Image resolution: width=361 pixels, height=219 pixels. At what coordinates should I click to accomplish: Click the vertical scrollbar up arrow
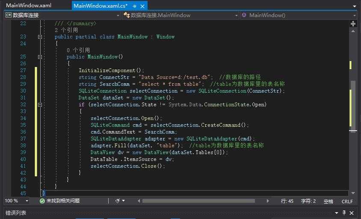[x=353, y=31]
